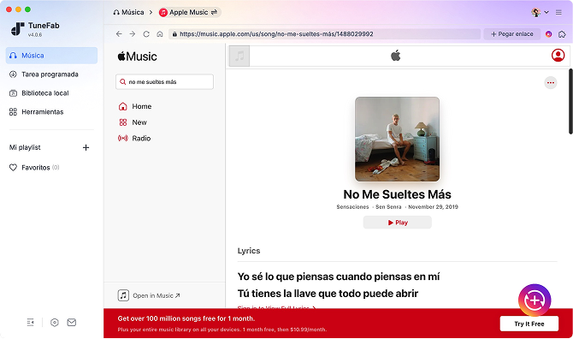Screen dimensions: 573x339
Task: Open the extensions puzzle icon
Action: coord(562,34)
